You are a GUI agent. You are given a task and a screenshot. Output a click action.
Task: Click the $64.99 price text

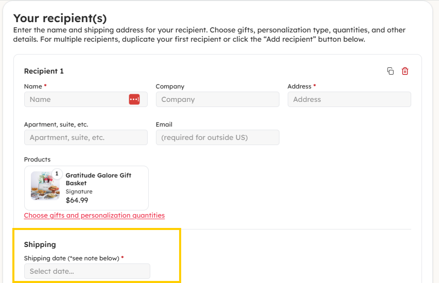[x=77, y=201]
